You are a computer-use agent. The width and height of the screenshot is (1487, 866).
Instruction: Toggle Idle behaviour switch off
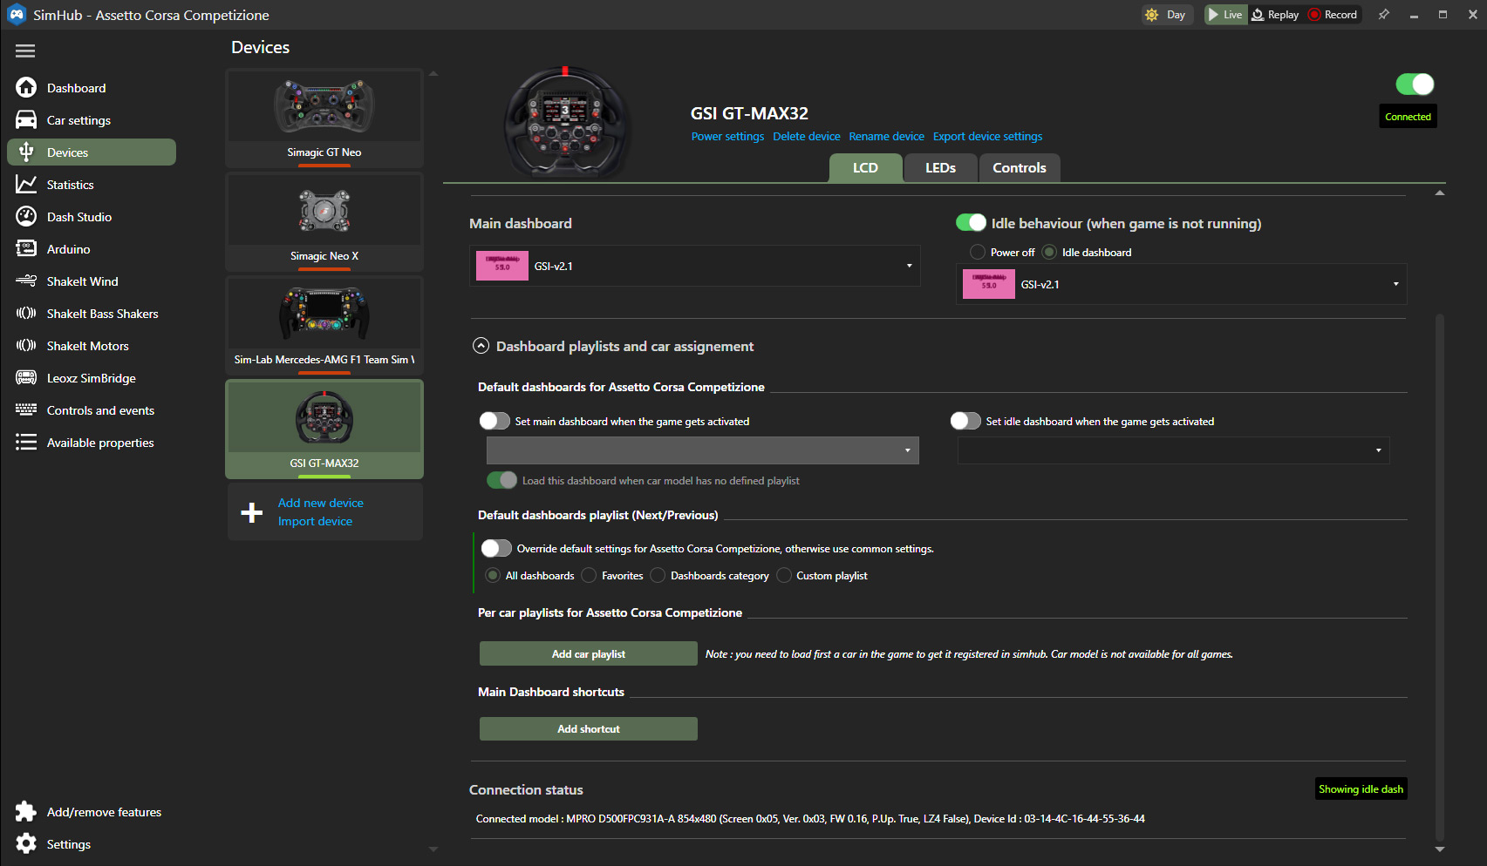coord(971,223)
